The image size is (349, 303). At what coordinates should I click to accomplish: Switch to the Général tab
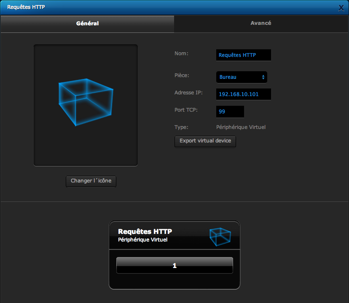point(87,24)
